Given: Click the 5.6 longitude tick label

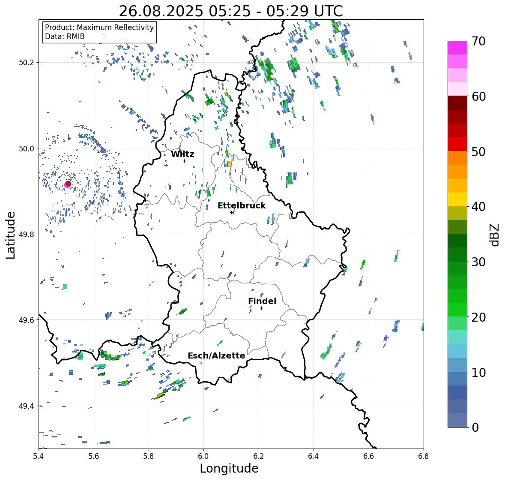Looking at the screenshot, I should pos(94,456).
